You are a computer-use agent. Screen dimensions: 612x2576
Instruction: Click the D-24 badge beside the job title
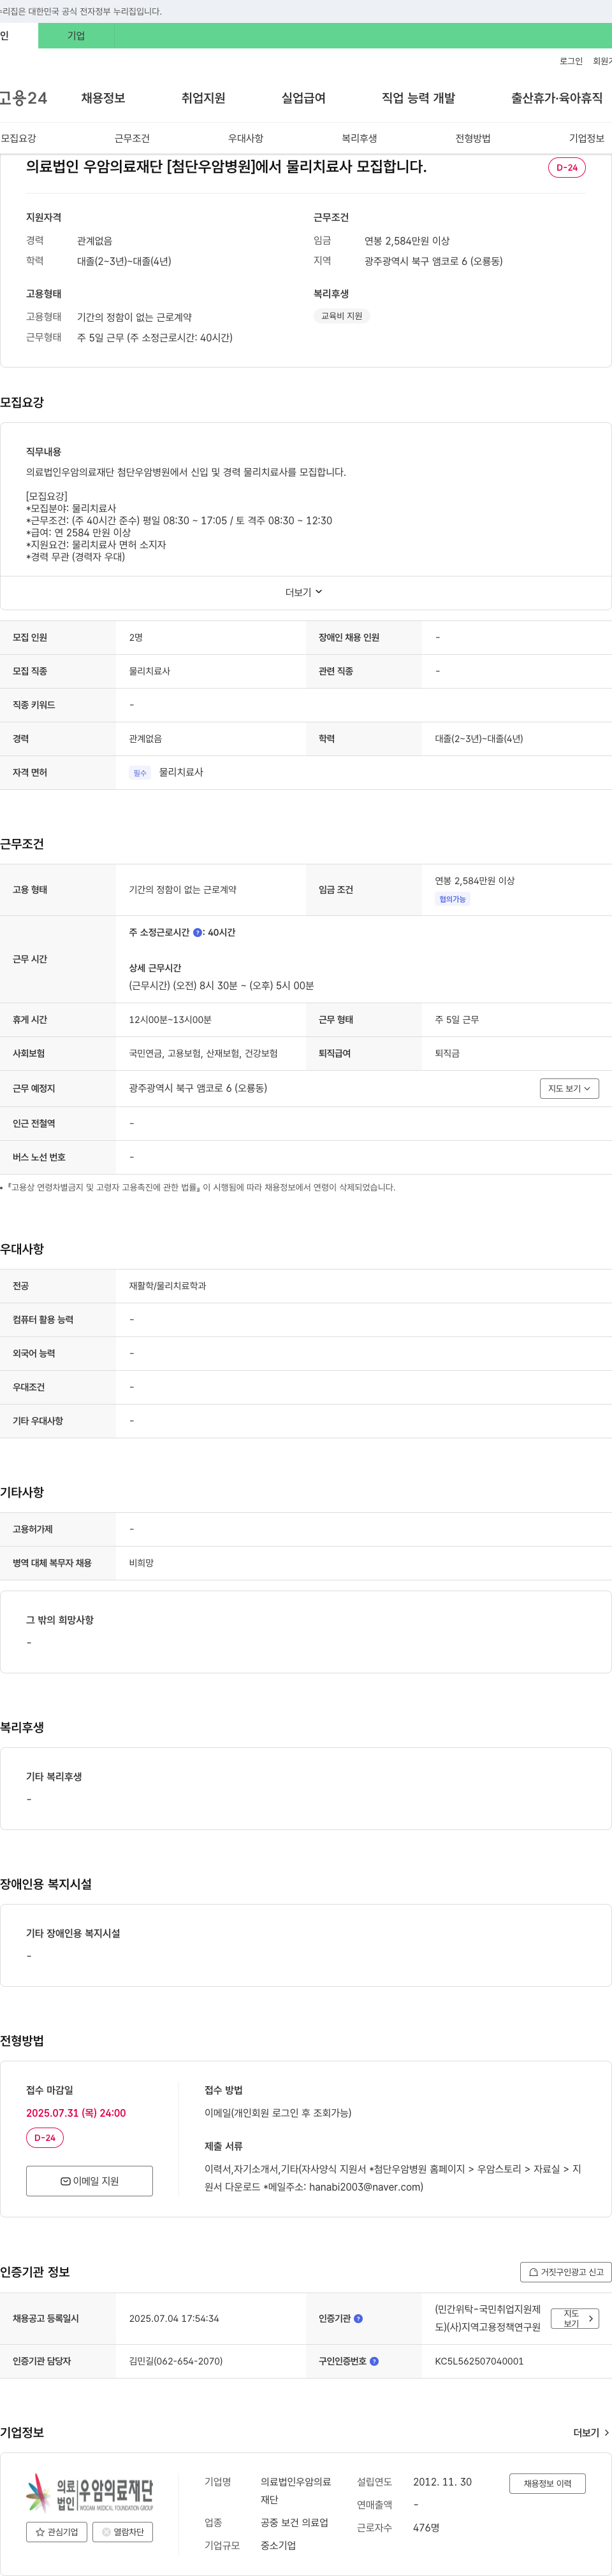coord(567,168)
